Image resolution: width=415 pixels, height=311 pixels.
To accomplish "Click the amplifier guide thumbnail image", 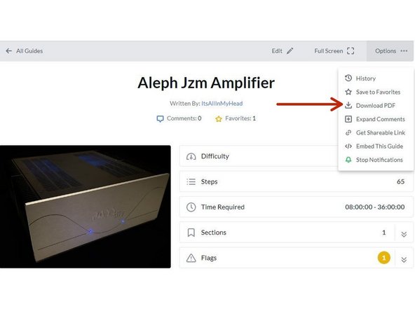I will point(86,207).
